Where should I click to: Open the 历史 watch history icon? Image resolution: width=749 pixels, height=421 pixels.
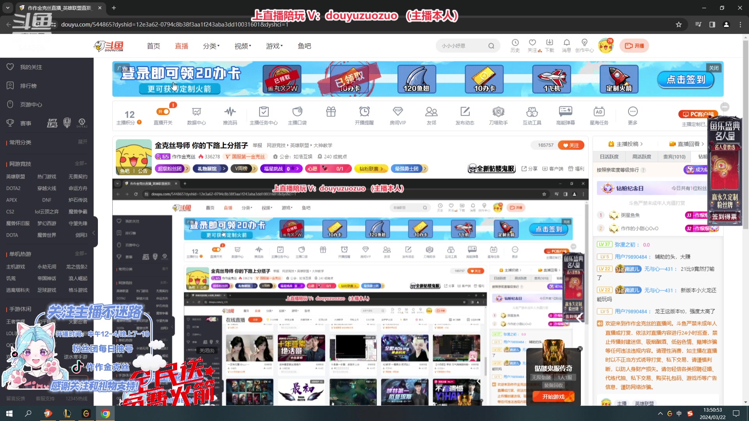515,46
